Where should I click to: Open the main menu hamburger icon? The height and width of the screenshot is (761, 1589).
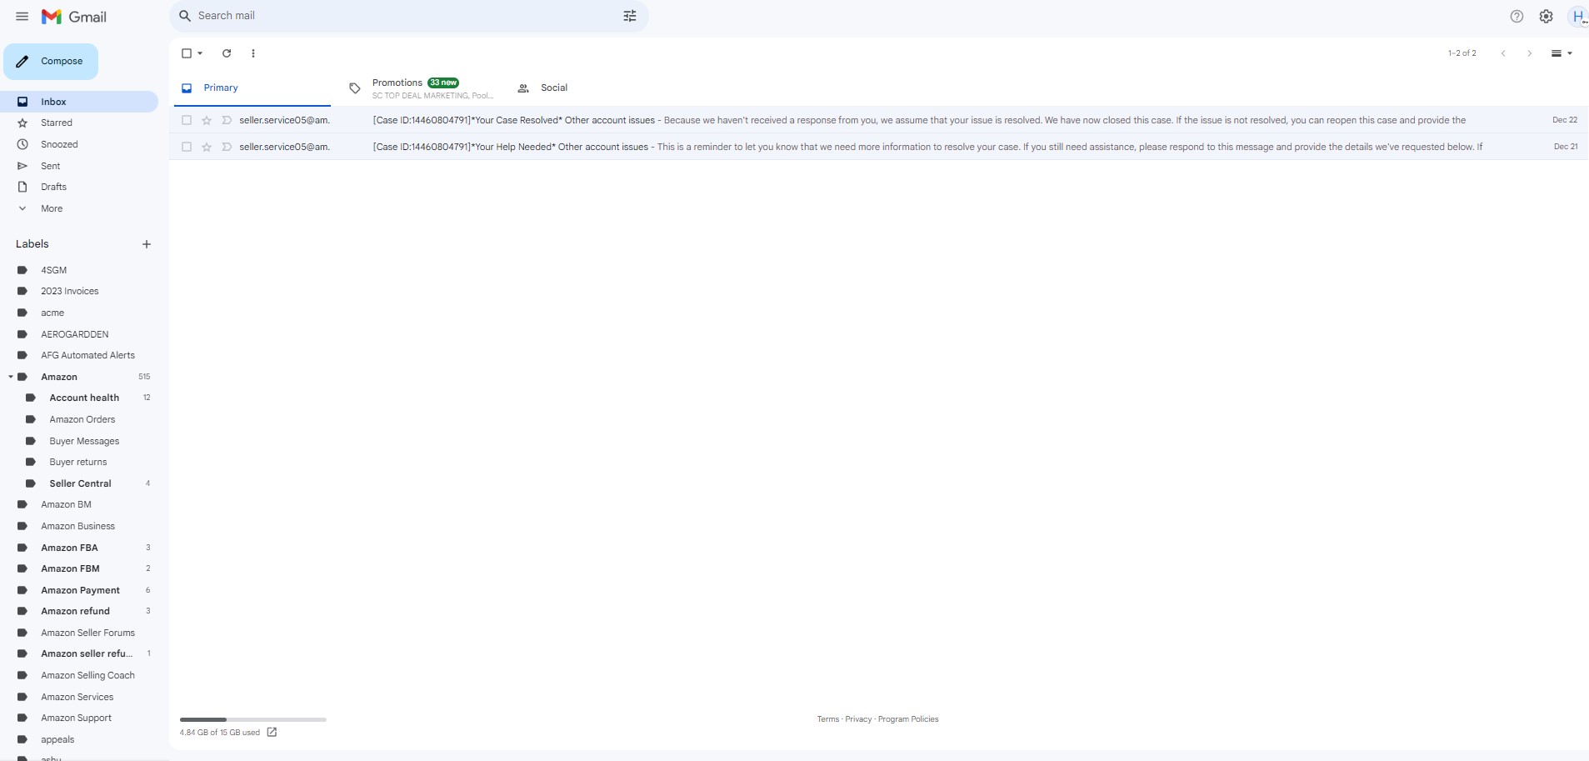(x=22, y=17)
